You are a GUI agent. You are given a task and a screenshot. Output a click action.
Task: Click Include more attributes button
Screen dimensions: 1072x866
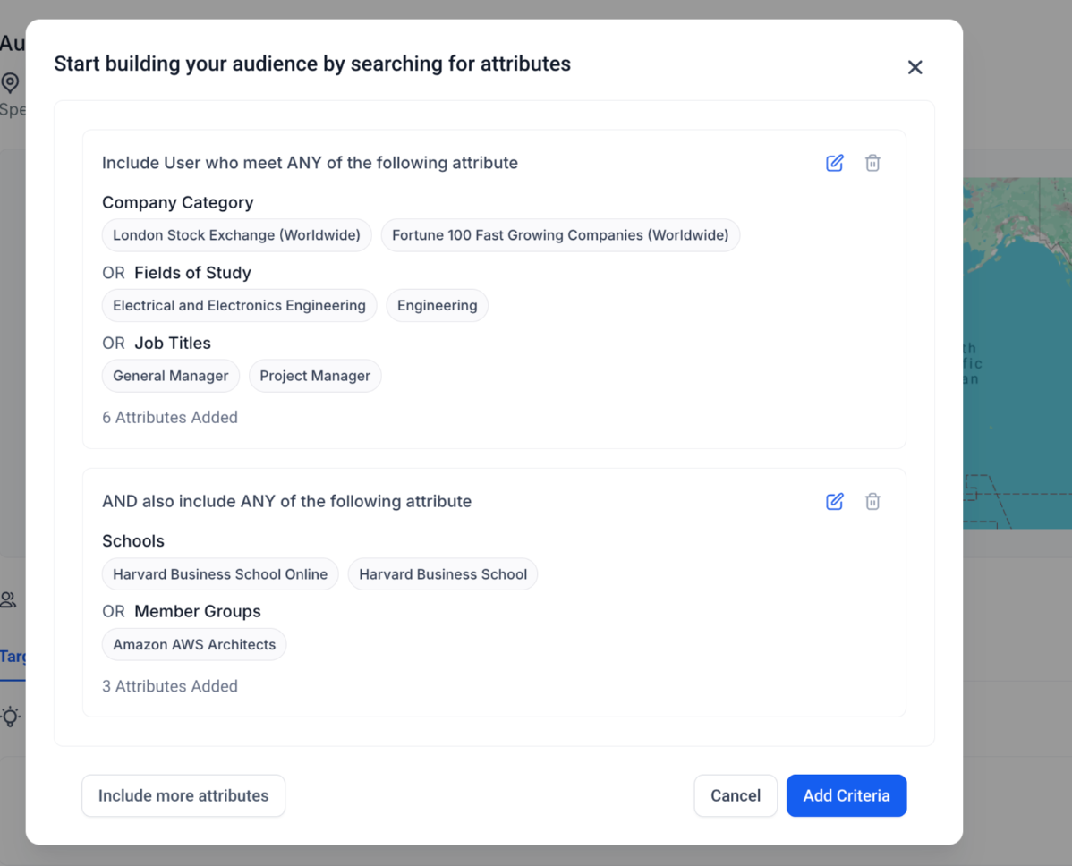[x=183, y=795]
